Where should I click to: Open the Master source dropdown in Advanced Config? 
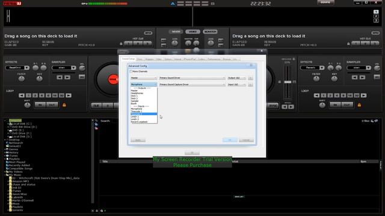pyautogui.click(x=144, y=78)
